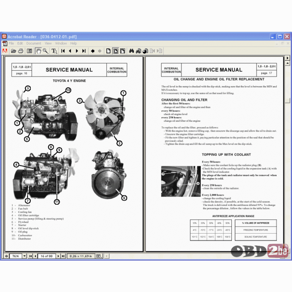
Task: Select the Actual Size page icon
Action: [108, 51]
